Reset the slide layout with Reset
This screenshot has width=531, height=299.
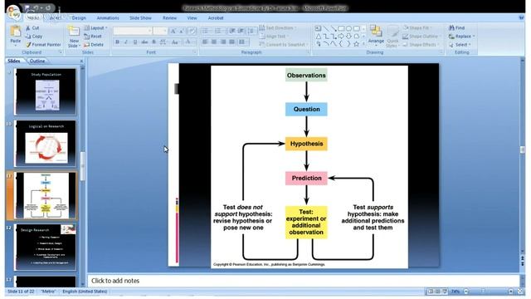coord(93,37)
